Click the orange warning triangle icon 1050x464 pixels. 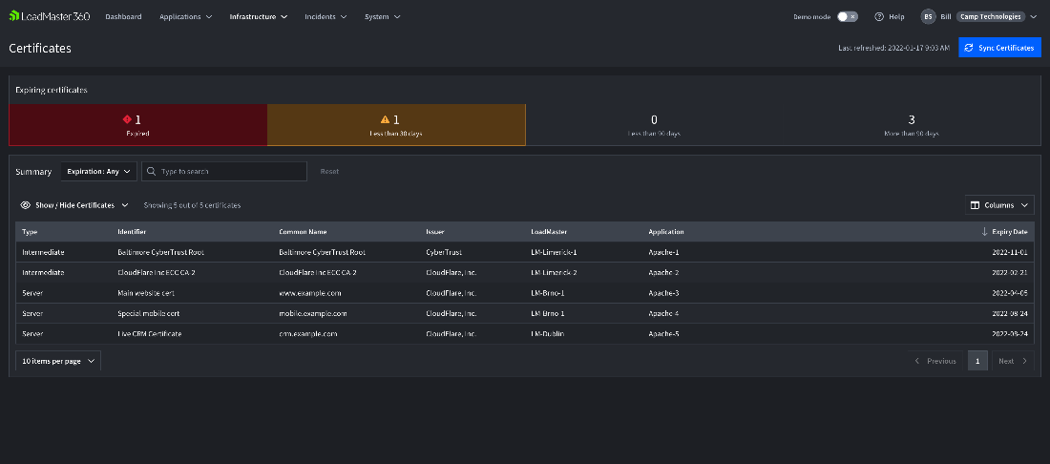[385, 119]
